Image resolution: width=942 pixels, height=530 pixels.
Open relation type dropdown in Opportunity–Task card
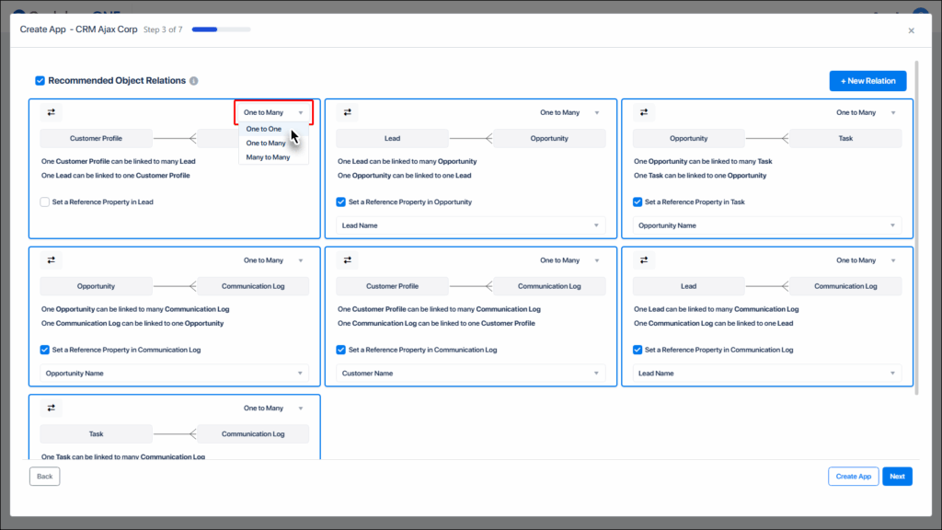(x=866, y=112)
